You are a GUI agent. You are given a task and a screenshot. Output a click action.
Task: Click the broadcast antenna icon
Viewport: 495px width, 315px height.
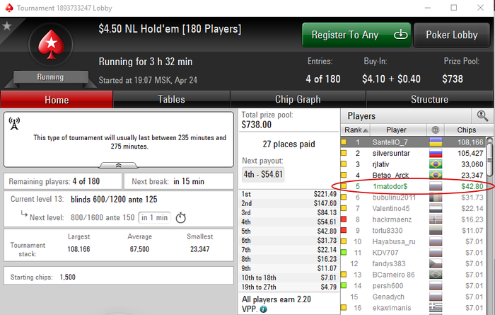(x=14, y=123)
